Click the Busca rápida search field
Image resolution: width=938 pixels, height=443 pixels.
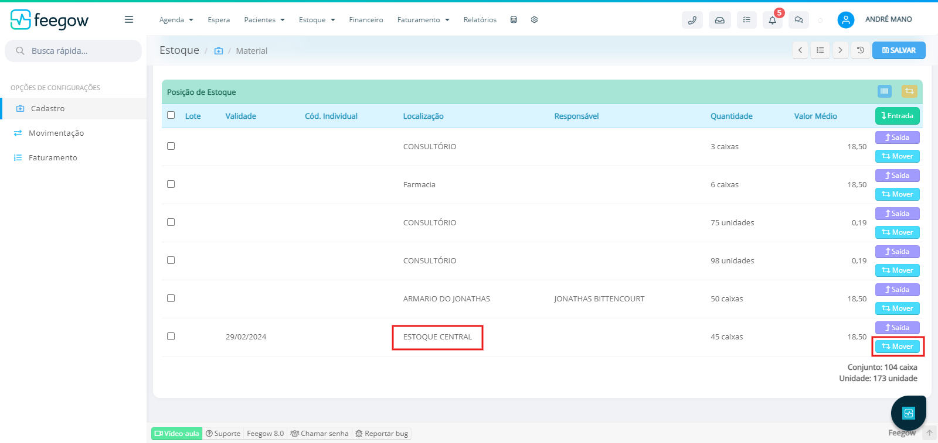click(x=73, y=51)
